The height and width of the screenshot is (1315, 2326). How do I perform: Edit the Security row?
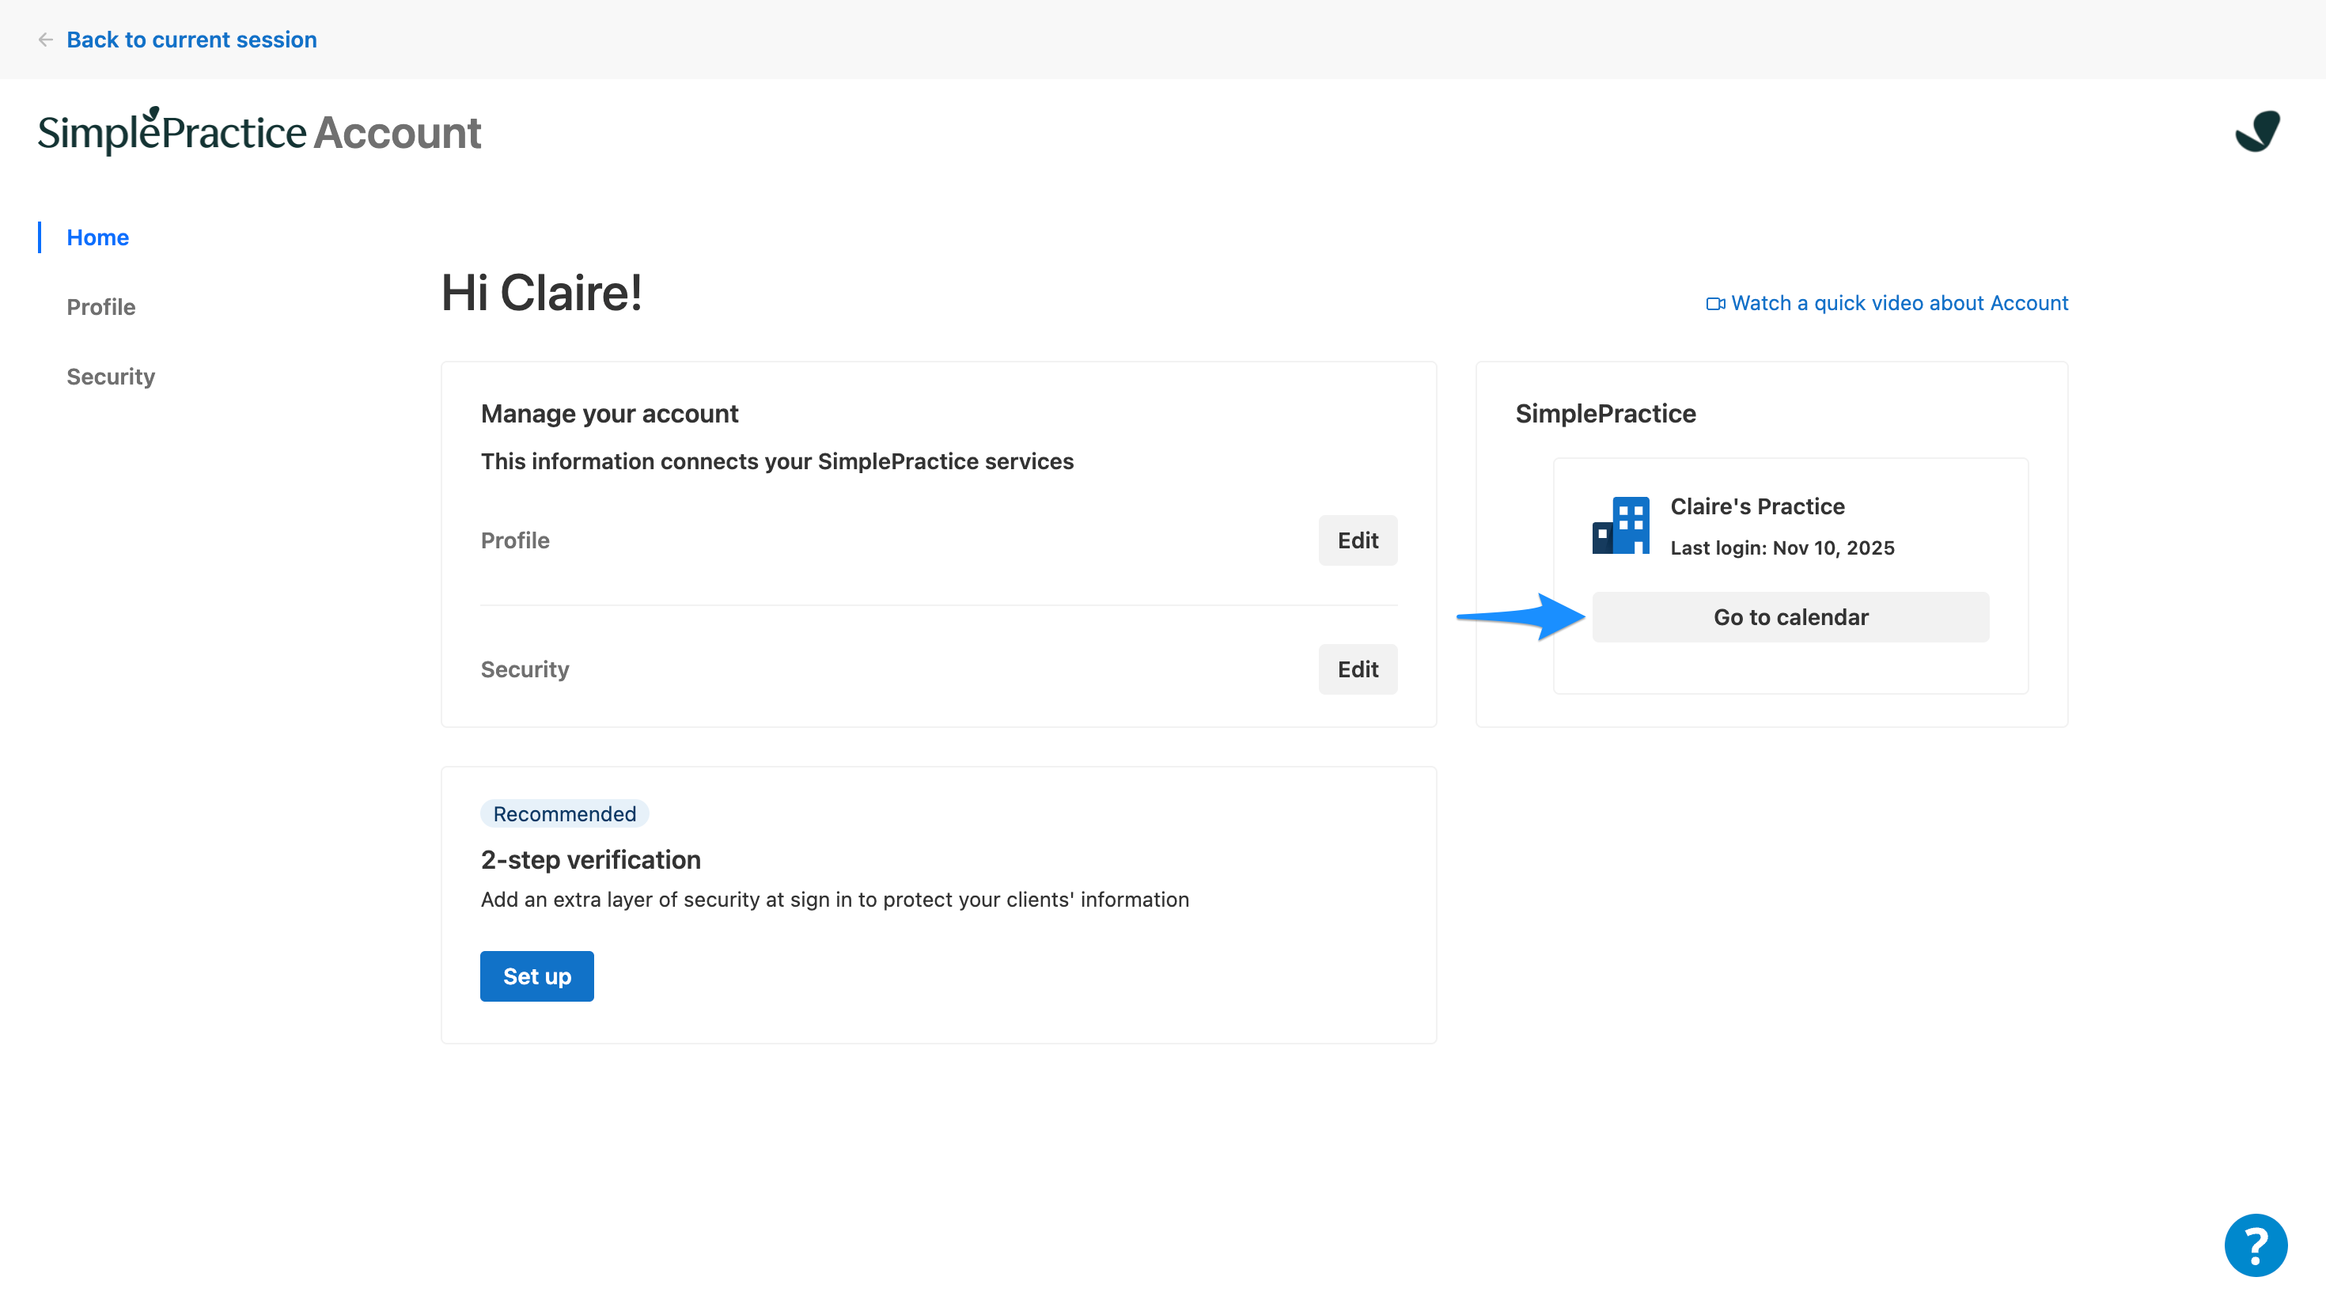tap(1357, 669)
